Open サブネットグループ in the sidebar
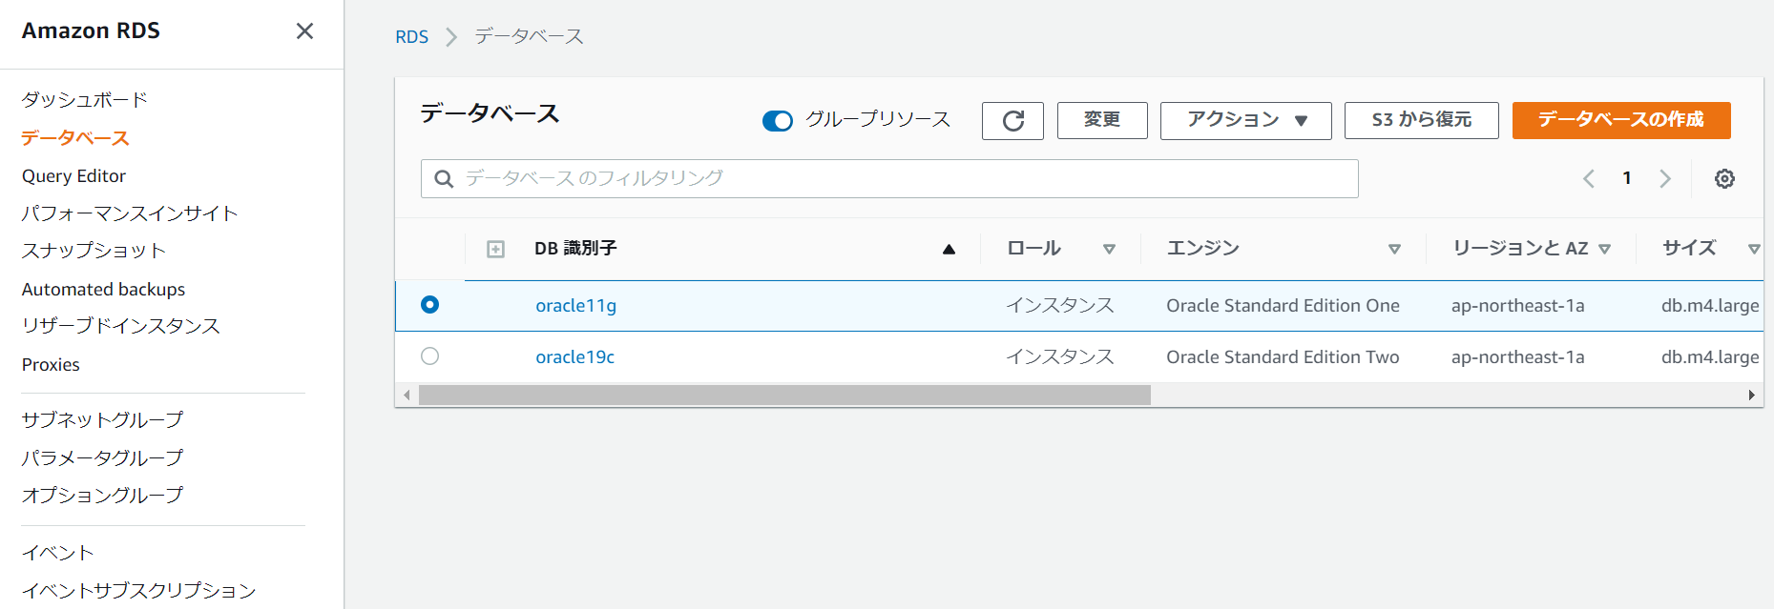The image size is (1774, 609). pos(103,419)
